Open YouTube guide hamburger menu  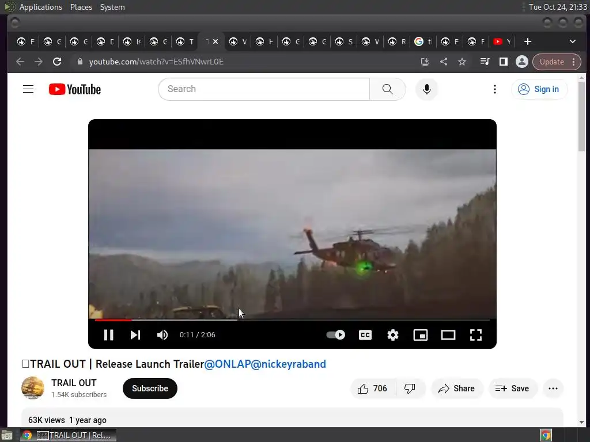(28, 89)
